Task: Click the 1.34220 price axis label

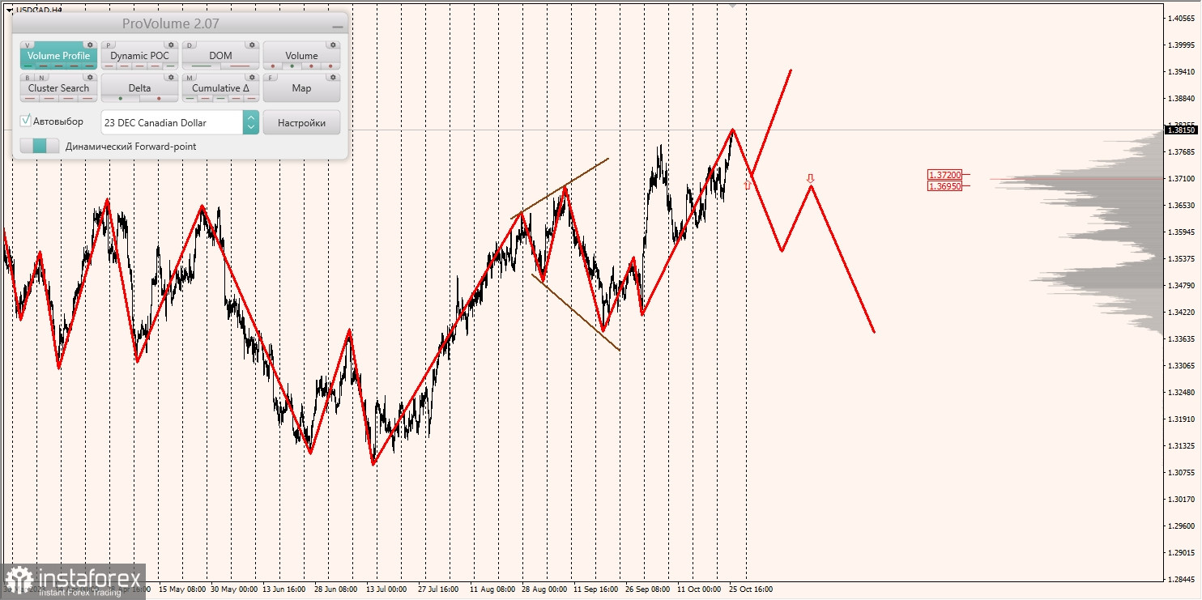Action: [x=1182, y=312]
